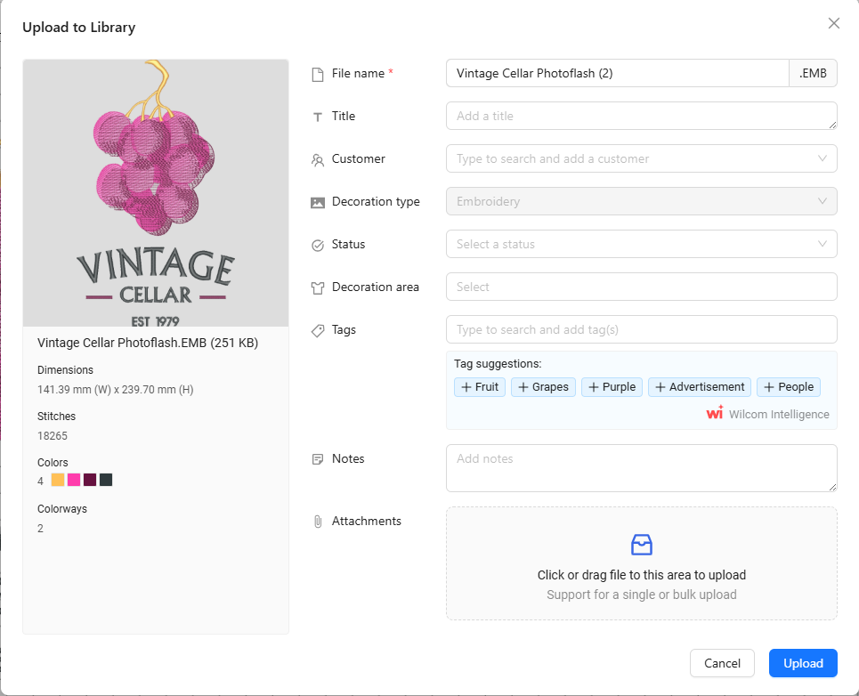Add the Grapes tag suggestion

[543, 387]
